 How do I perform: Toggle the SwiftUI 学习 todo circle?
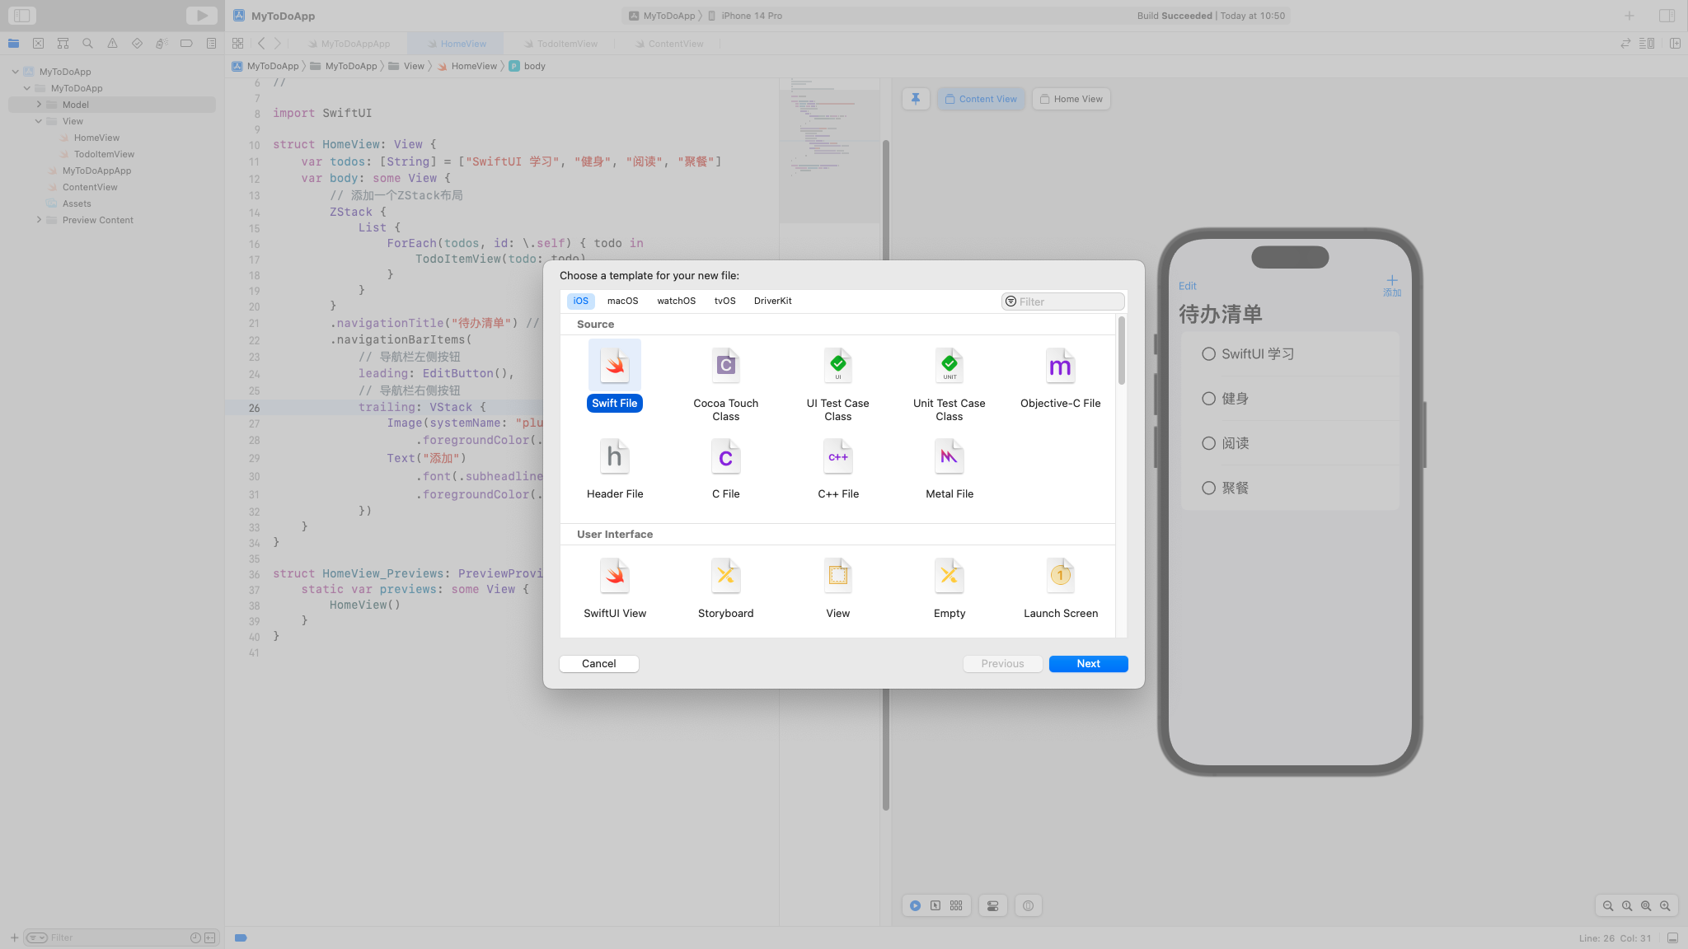click(x=1208, y=354)
